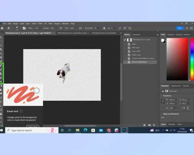
Task: Toggle pressure for opacity
Action: (x=60, y=28)
